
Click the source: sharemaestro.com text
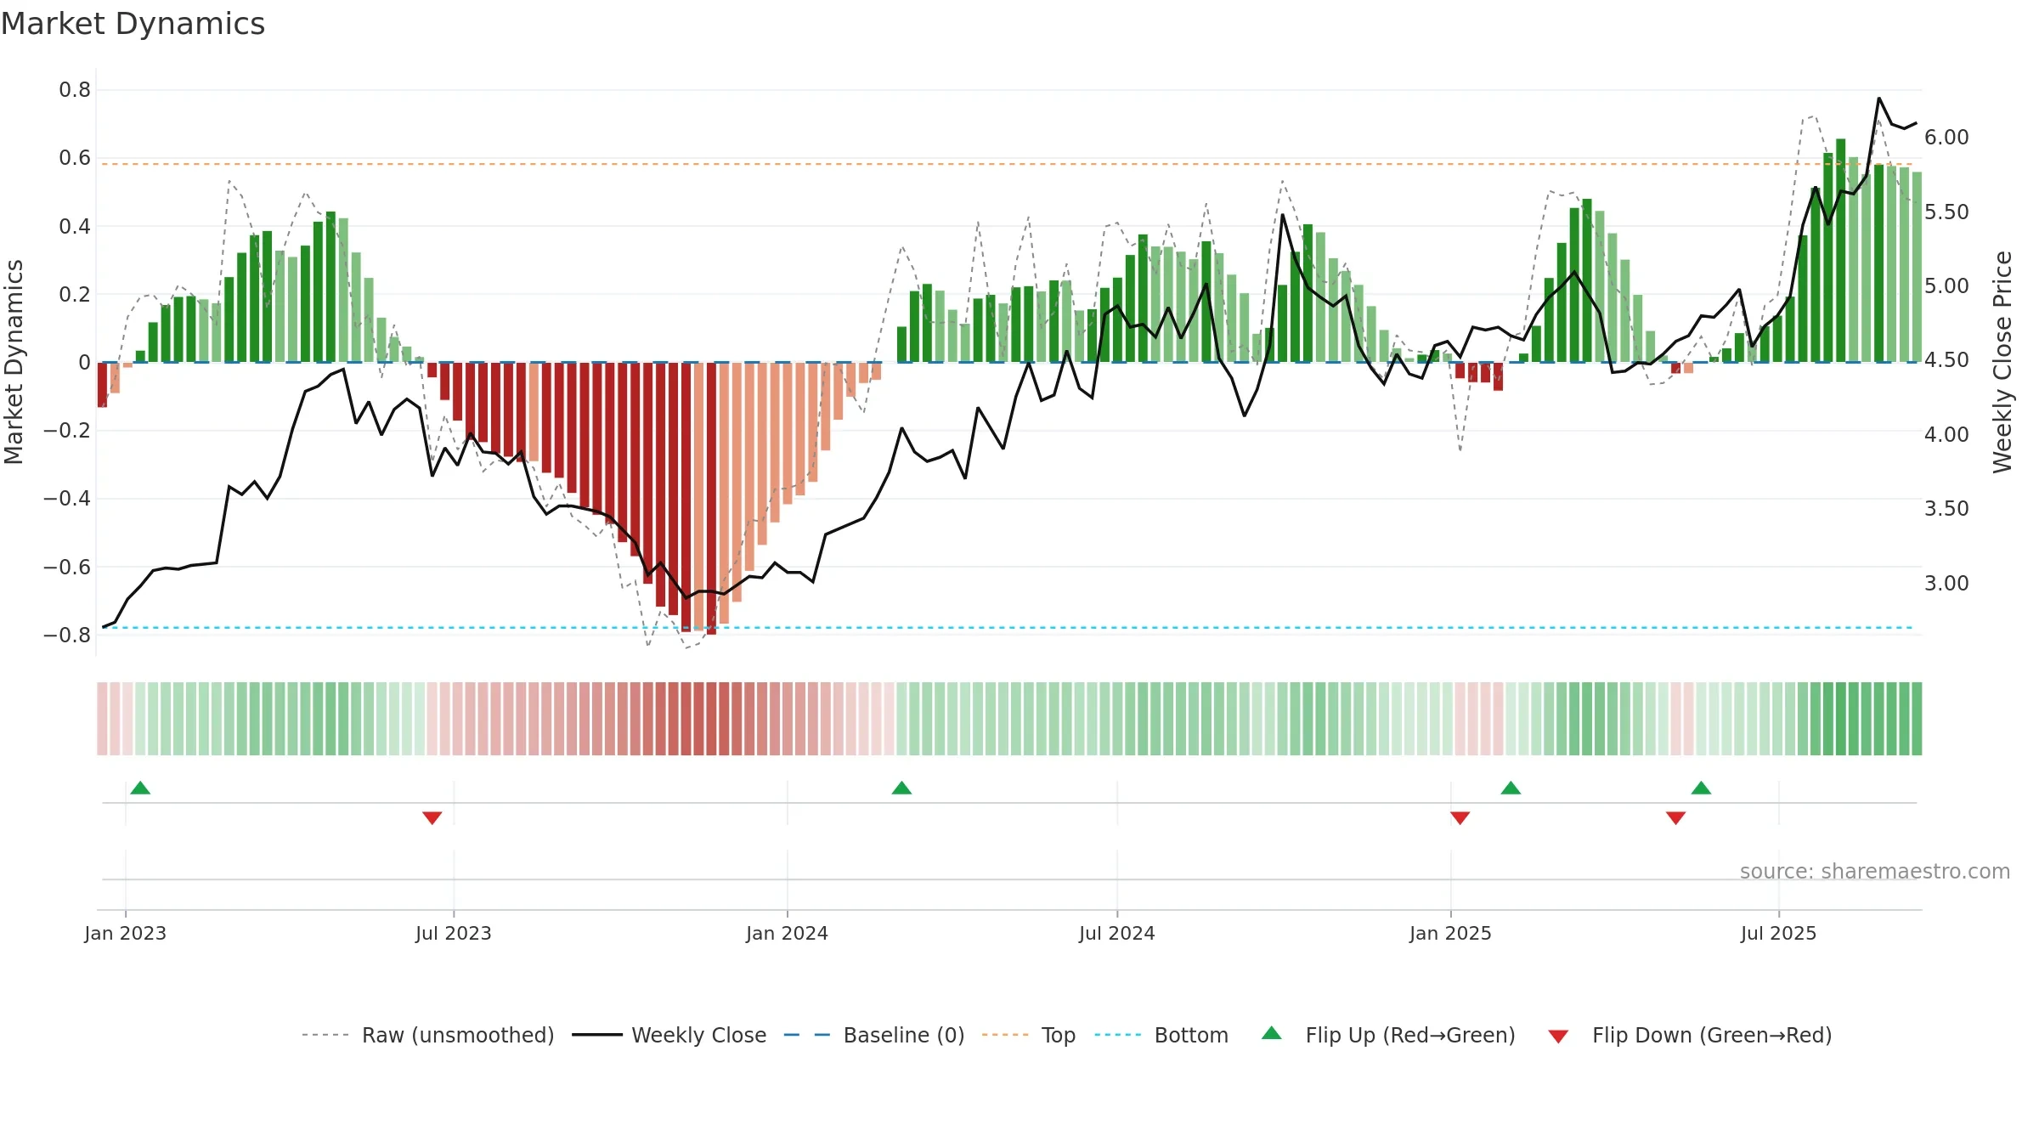pyautogui.click(x=1875, y=871)
